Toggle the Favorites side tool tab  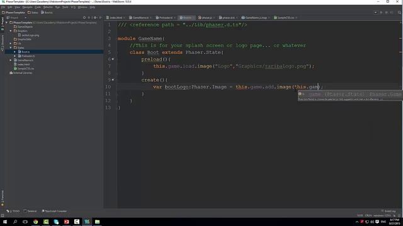point(3,198)
